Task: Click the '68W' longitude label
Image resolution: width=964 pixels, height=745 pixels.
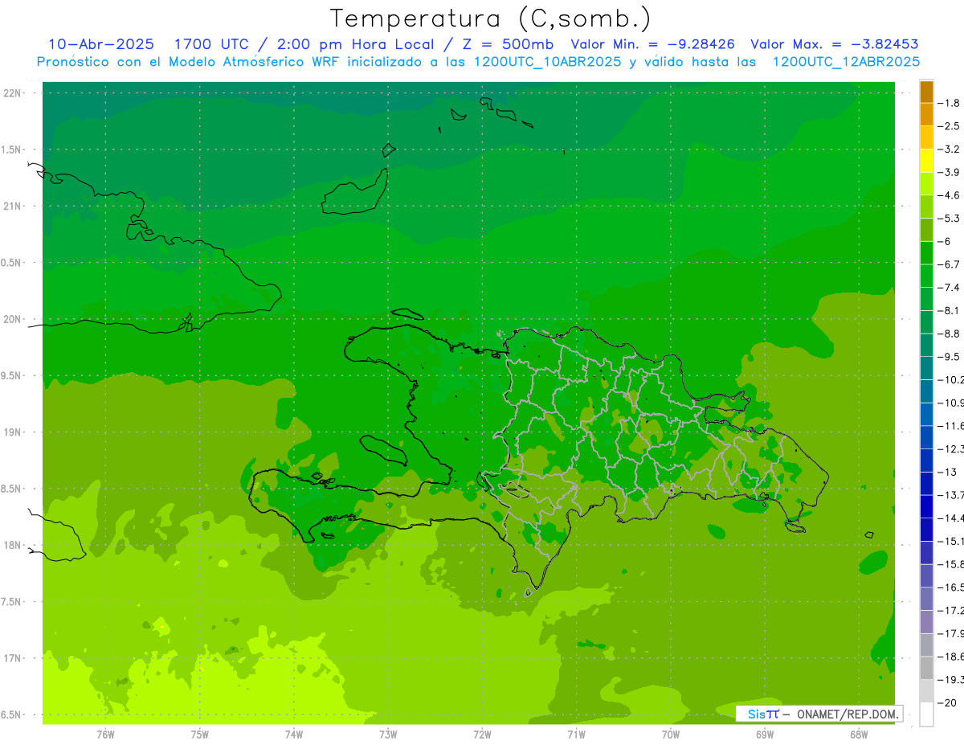Action: [859, 734]
